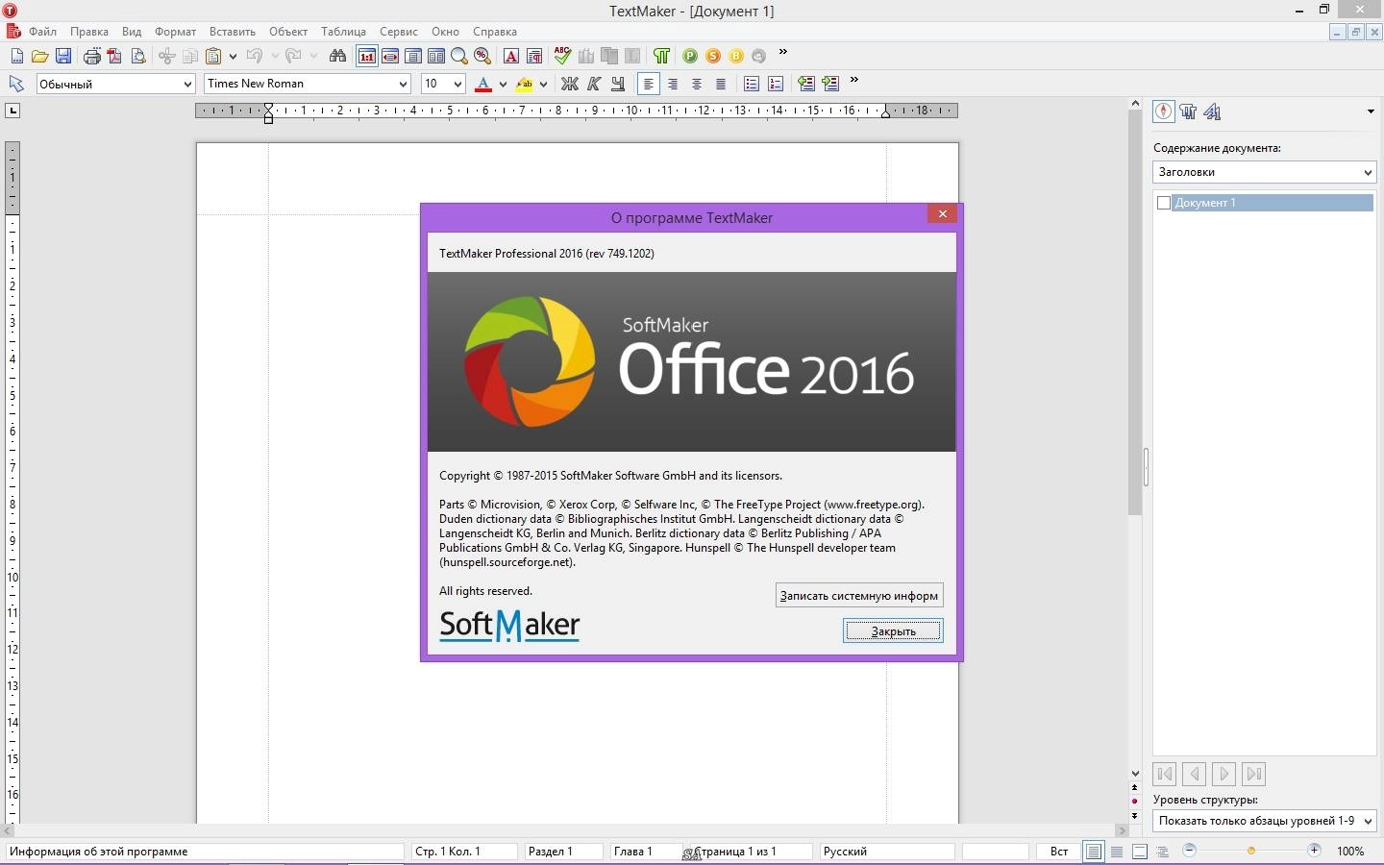
Task: Click Закрыть in the About dialog
Action: click(894, 631)
